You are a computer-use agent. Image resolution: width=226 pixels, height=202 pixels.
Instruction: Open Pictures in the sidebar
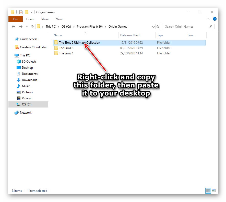tap(27, 92)
